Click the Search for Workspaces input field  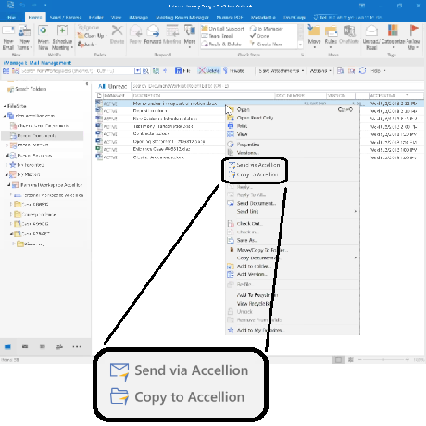tap(77, 70)
